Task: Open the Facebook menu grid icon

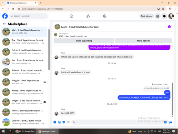Action: pyautogui.click(x=158, y=16)
